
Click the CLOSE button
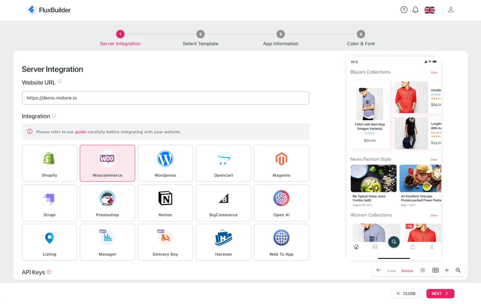(406, 293)
